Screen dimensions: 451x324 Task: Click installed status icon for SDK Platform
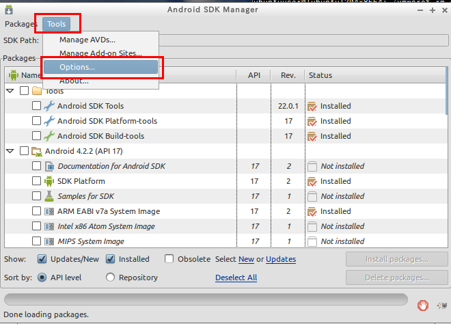tap(312, 181)
